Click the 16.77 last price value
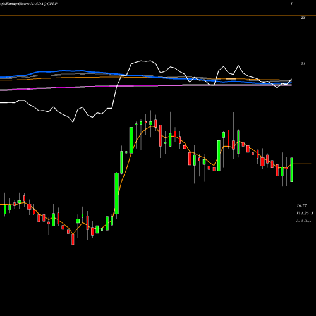The height and width of the screenshot is (316, 316). (301, 205)
